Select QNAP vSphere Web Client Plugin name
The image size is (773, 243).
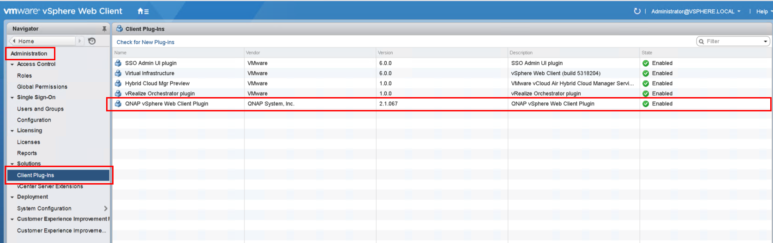click(x=167, y=104)
